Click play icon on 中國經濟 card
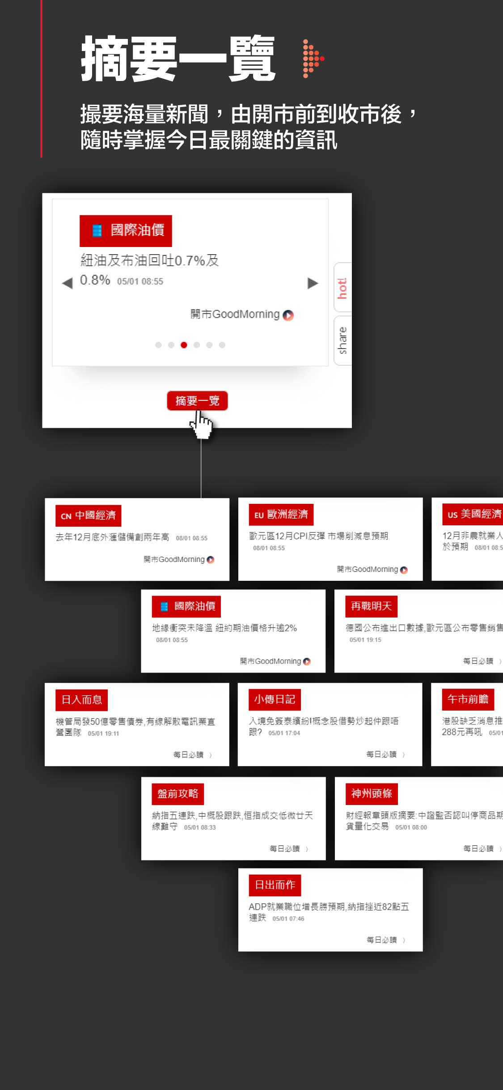Image resolution: width=503 pixels, height=1090 pixels. [x=211, y=559]
